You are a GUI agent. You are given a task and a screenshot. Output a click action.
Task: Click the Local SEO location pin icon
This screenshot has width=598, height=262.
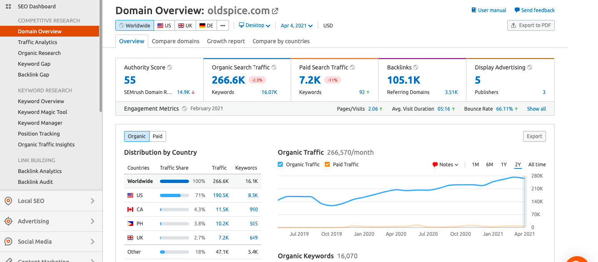[x=8, y=201]
